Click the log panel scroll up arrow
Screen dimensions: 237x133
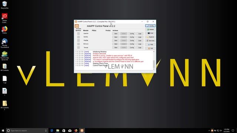[x=154, y=52]
